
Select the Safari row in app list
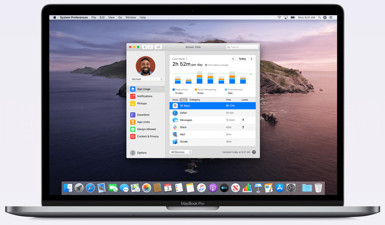coord(212,113)
